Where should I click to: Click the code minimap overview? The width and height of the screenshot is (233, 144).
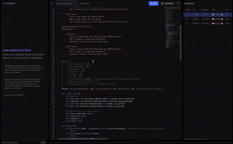pyautogui.click(x=172, y=27)
